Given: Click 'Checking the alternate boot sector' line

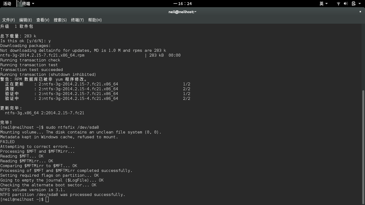Looking at the screenshot, I should (48, 185).
